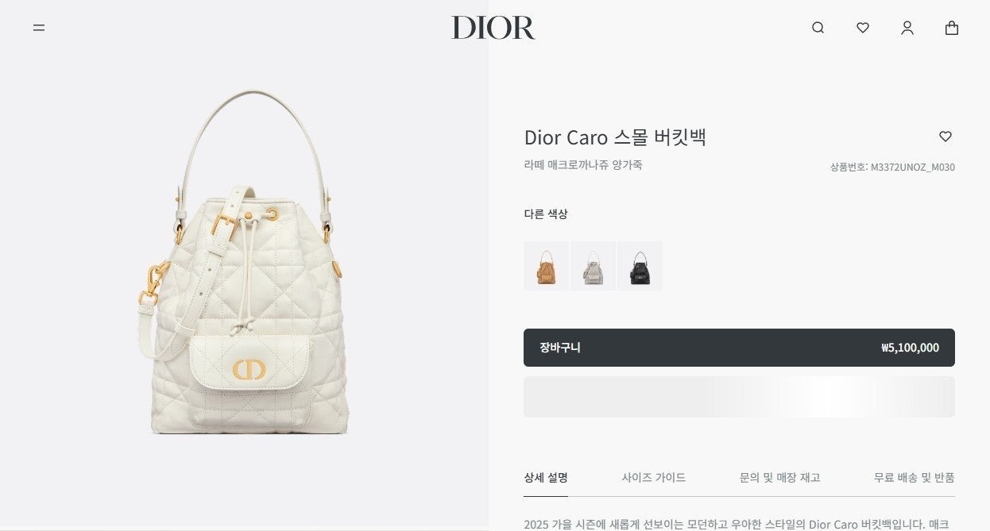Click the ₩5,100,000 price label

tap(910, 348)
